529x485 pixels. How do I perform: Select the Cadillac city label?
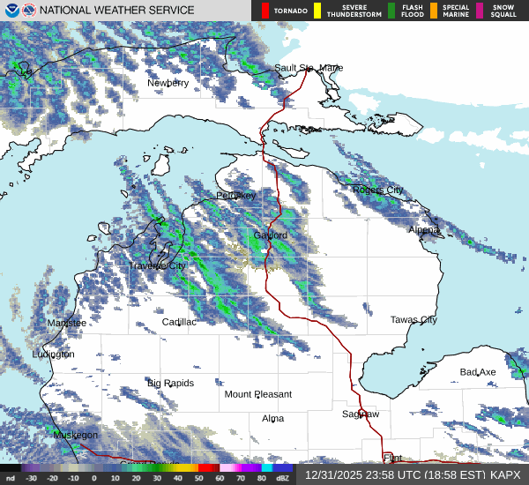click(x=179, y=322)
